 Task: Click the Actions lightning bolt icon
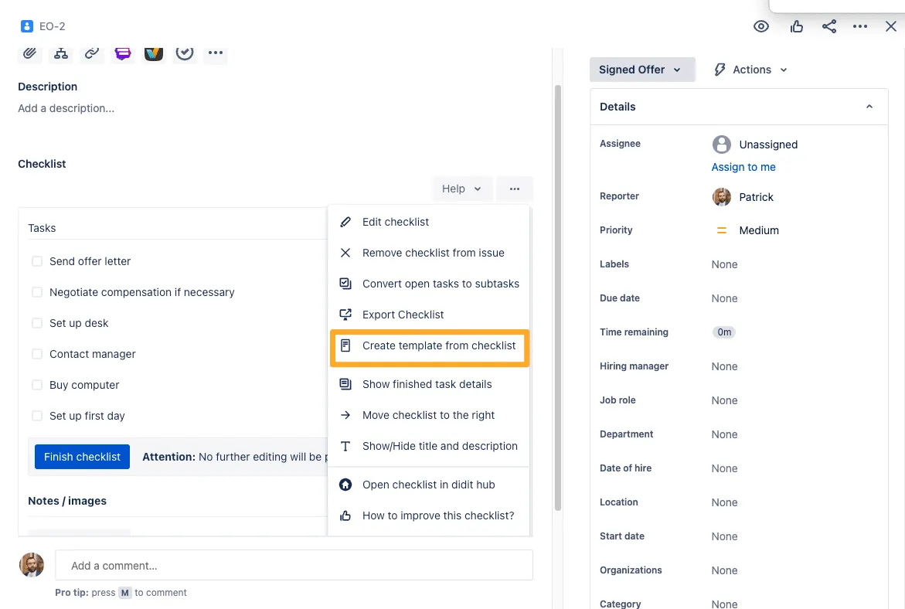click(x=720, y=70)
